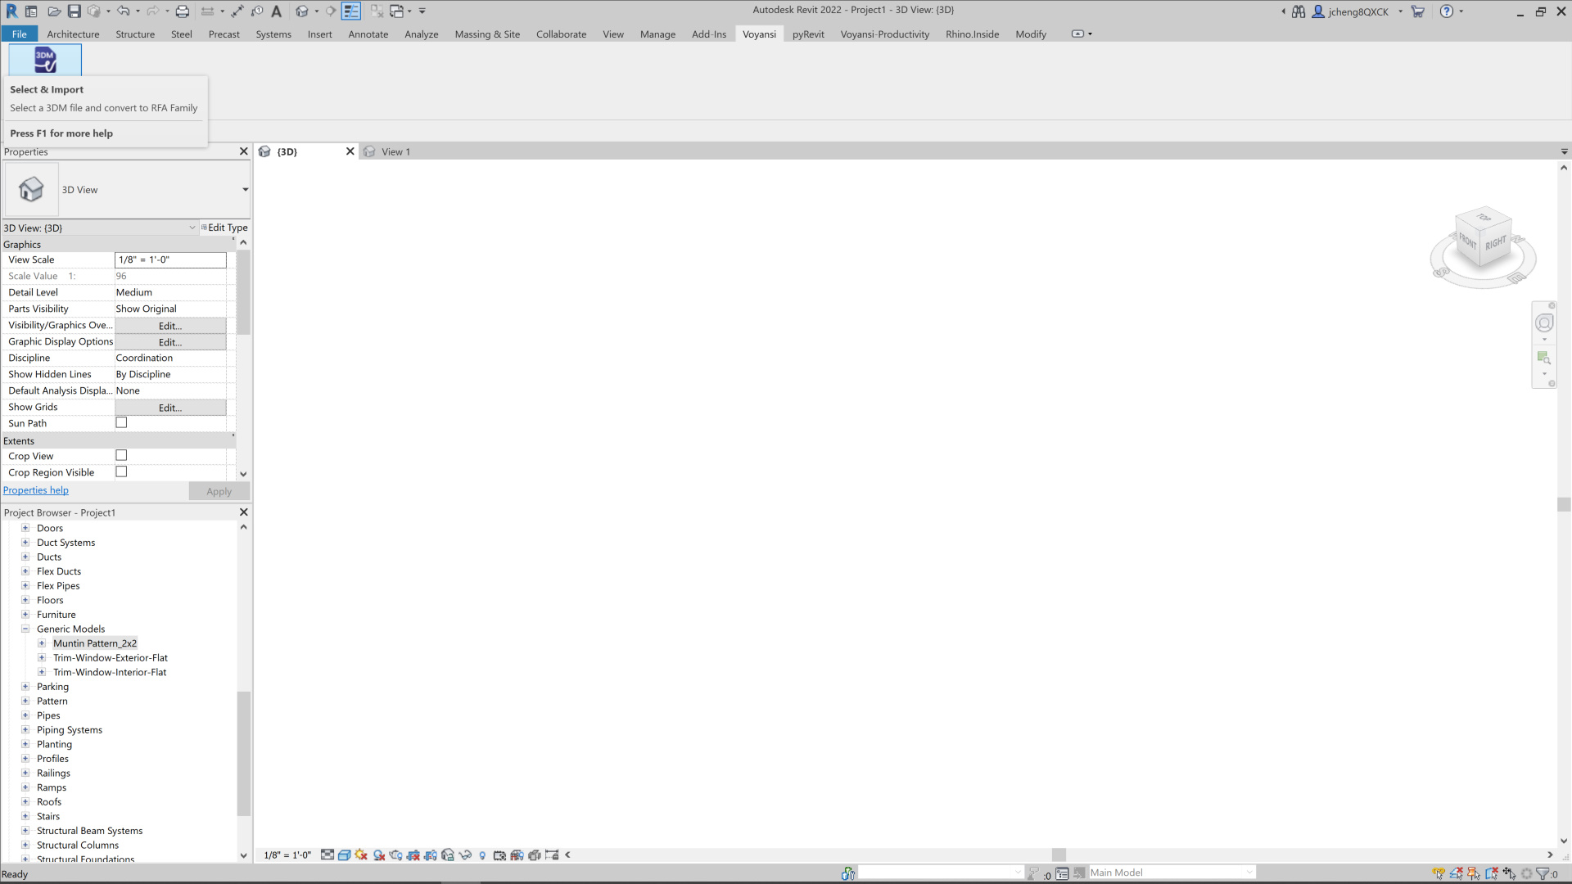Click Edit button for Visibility/Graphics Overrides
Screen dimensions: 1572x884
(169, 326)
